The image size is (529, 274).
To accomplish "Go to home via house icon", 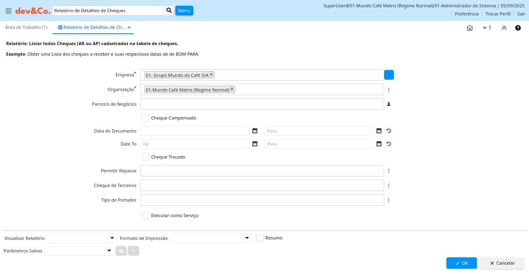I will pyautogui.click(x=470, y=28).
